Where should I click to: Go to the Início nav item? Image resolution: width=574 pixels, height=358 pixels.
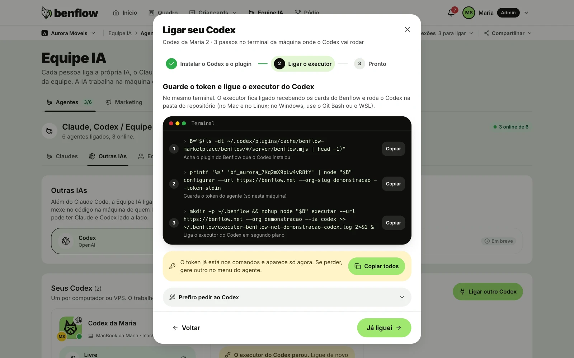(x=125, y=13)
